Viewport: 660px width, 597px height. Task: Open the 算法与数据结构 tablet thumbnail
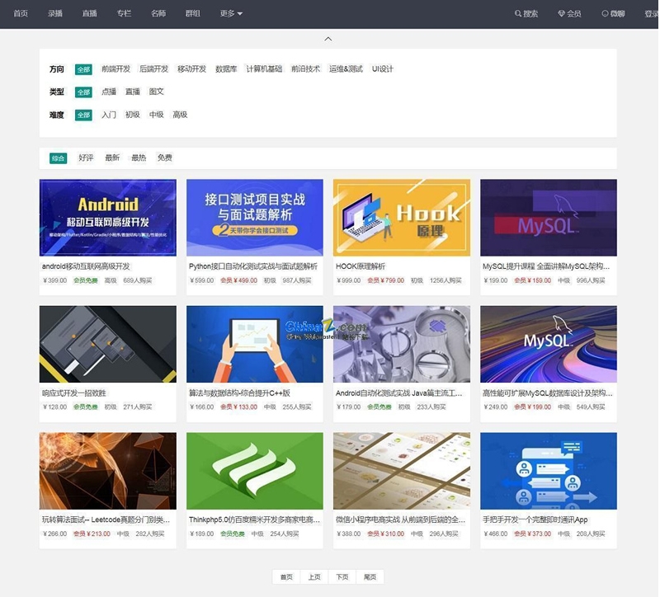click(255, 344)
